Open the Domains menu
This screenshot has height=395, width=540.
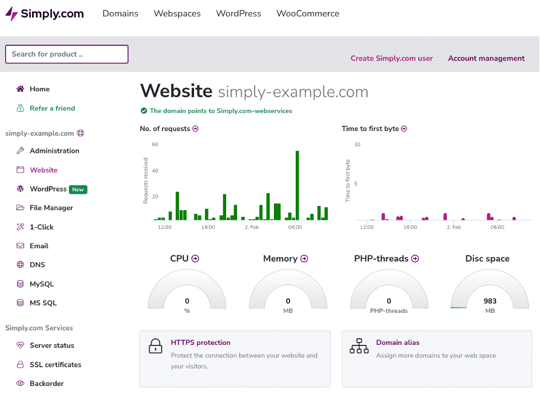tap(120, 13)
